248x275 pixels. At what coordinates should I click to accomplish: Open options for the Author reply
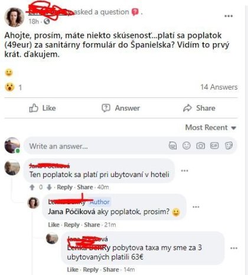(196, 207)
